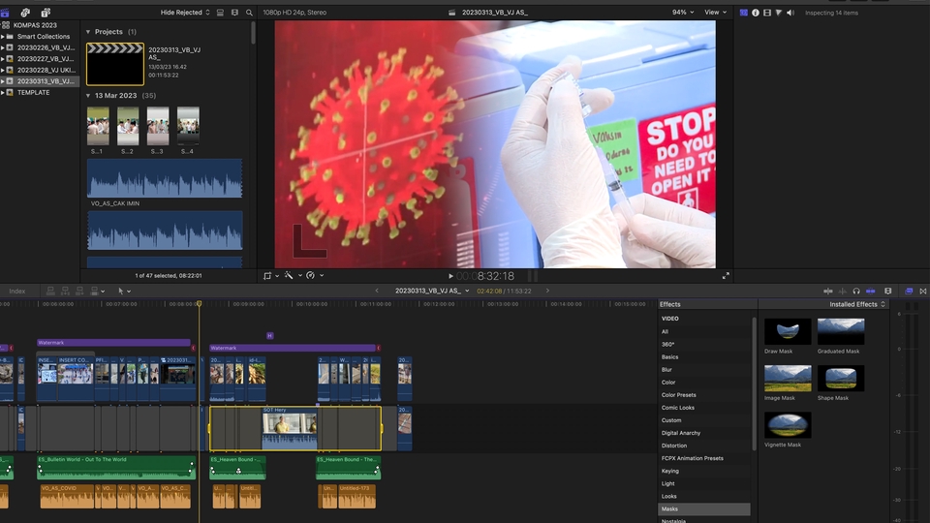Collapse the 13 Mar 2023 section
This screenshot has height=523, width=930.
click(x=88, y=96)
